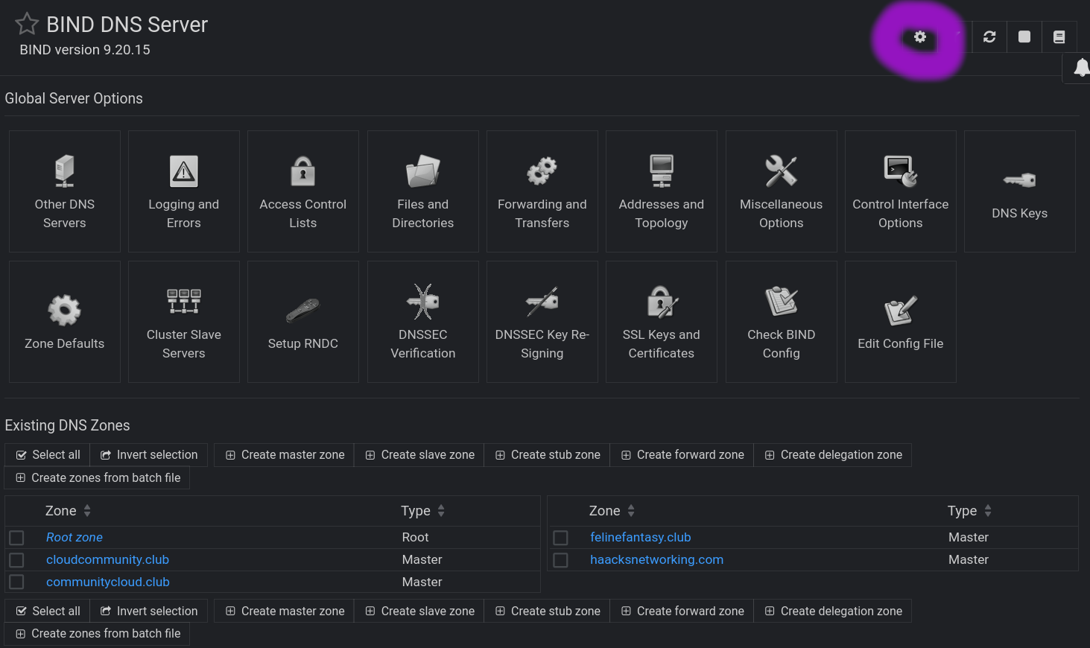Click the apply configuration refresh icon

tap(989, 37)
